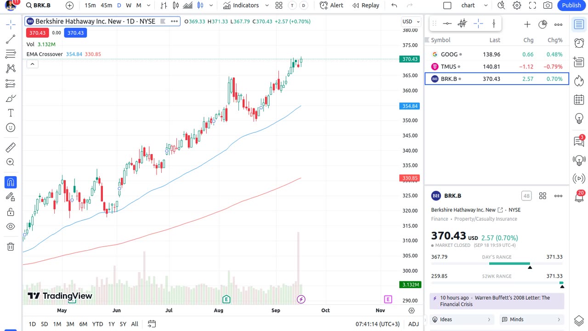Hide all drawings with eye icon
Image resolution: width=588 pixels, height=331 pixels.
(x=11, y=227)
